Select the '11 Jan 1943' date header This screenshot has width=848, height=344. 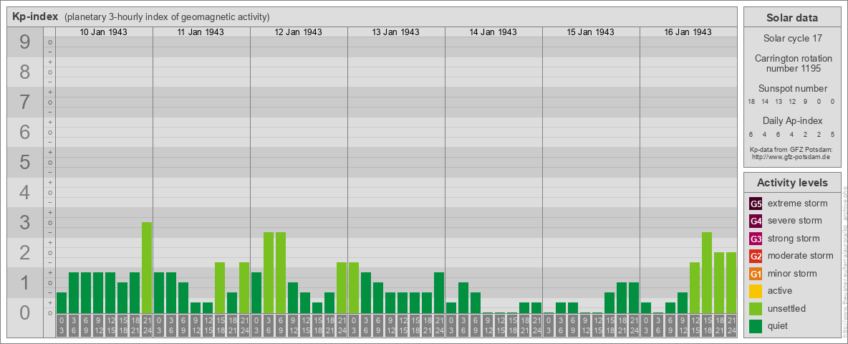[x=201, y=32]
